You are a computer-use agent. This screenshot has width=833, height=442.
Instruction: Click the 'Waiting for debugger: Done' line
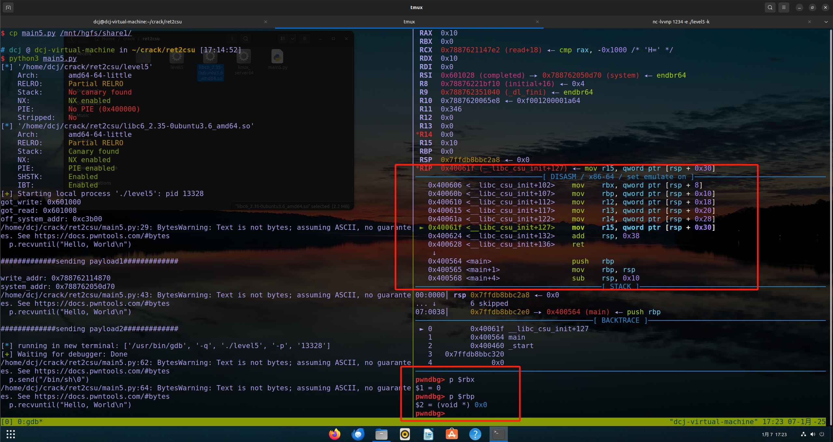coord(64,354)
